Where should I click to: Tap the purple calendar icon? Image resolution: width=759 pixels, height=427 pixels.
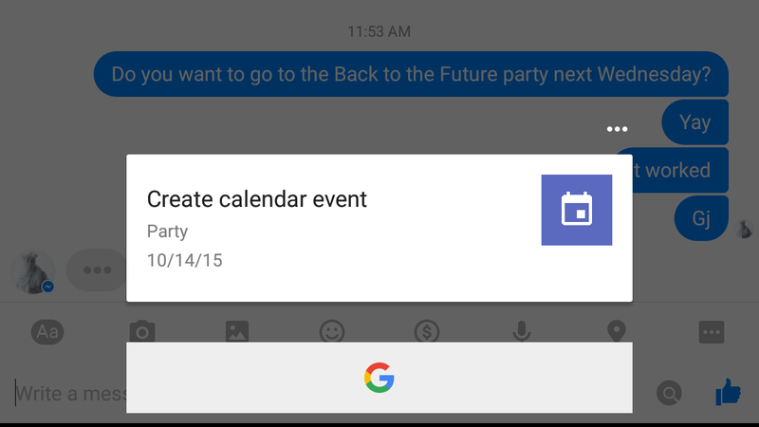pyautogui.click(x=577, y=210)
